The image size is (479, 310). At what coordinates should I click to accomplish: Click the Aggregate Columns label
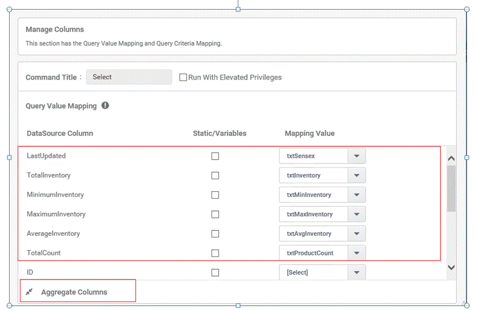[74, 292]
